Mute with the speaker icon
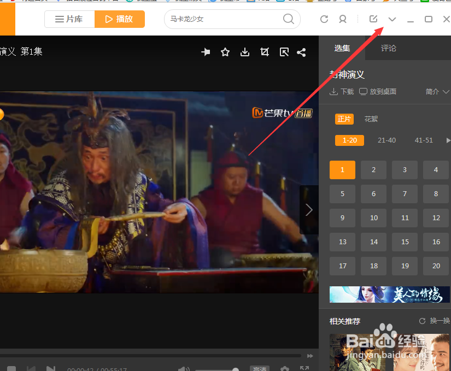The image size is (451, 371). coord(184,369)
